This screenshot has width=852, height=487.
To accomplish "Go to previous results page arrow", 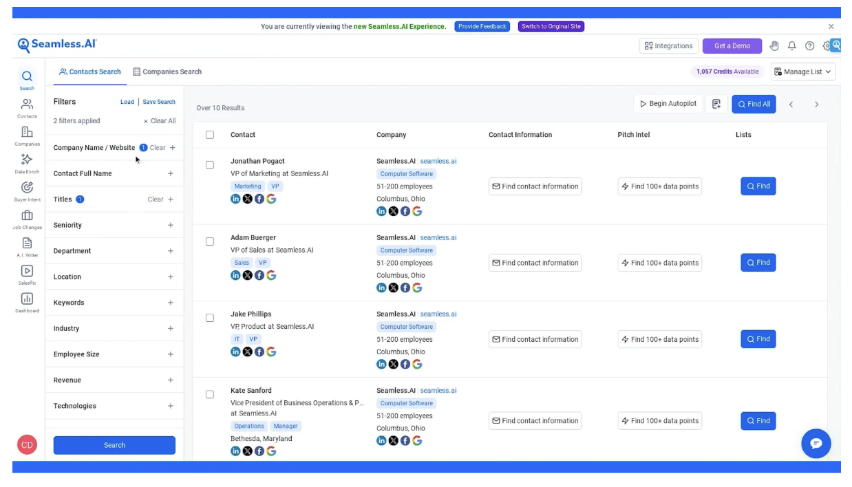I will pos(791,105).
